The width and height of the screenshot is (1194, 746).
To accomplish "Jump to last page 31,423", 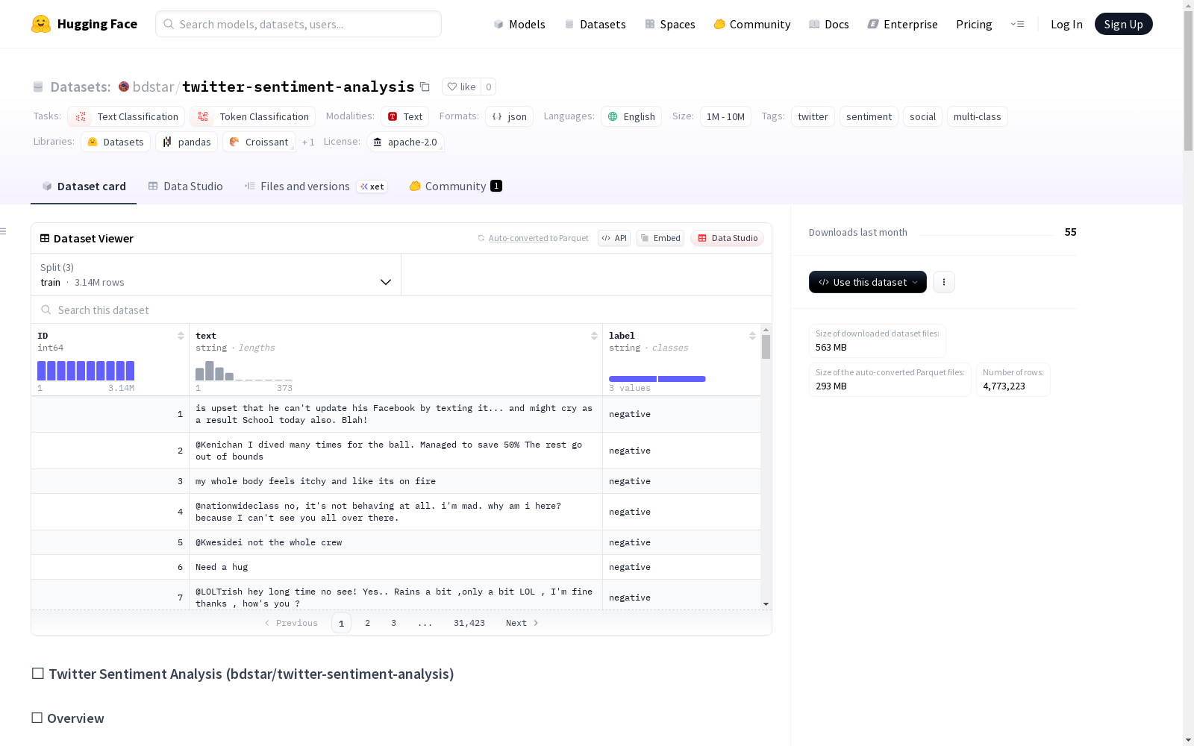I will [469, 623].
